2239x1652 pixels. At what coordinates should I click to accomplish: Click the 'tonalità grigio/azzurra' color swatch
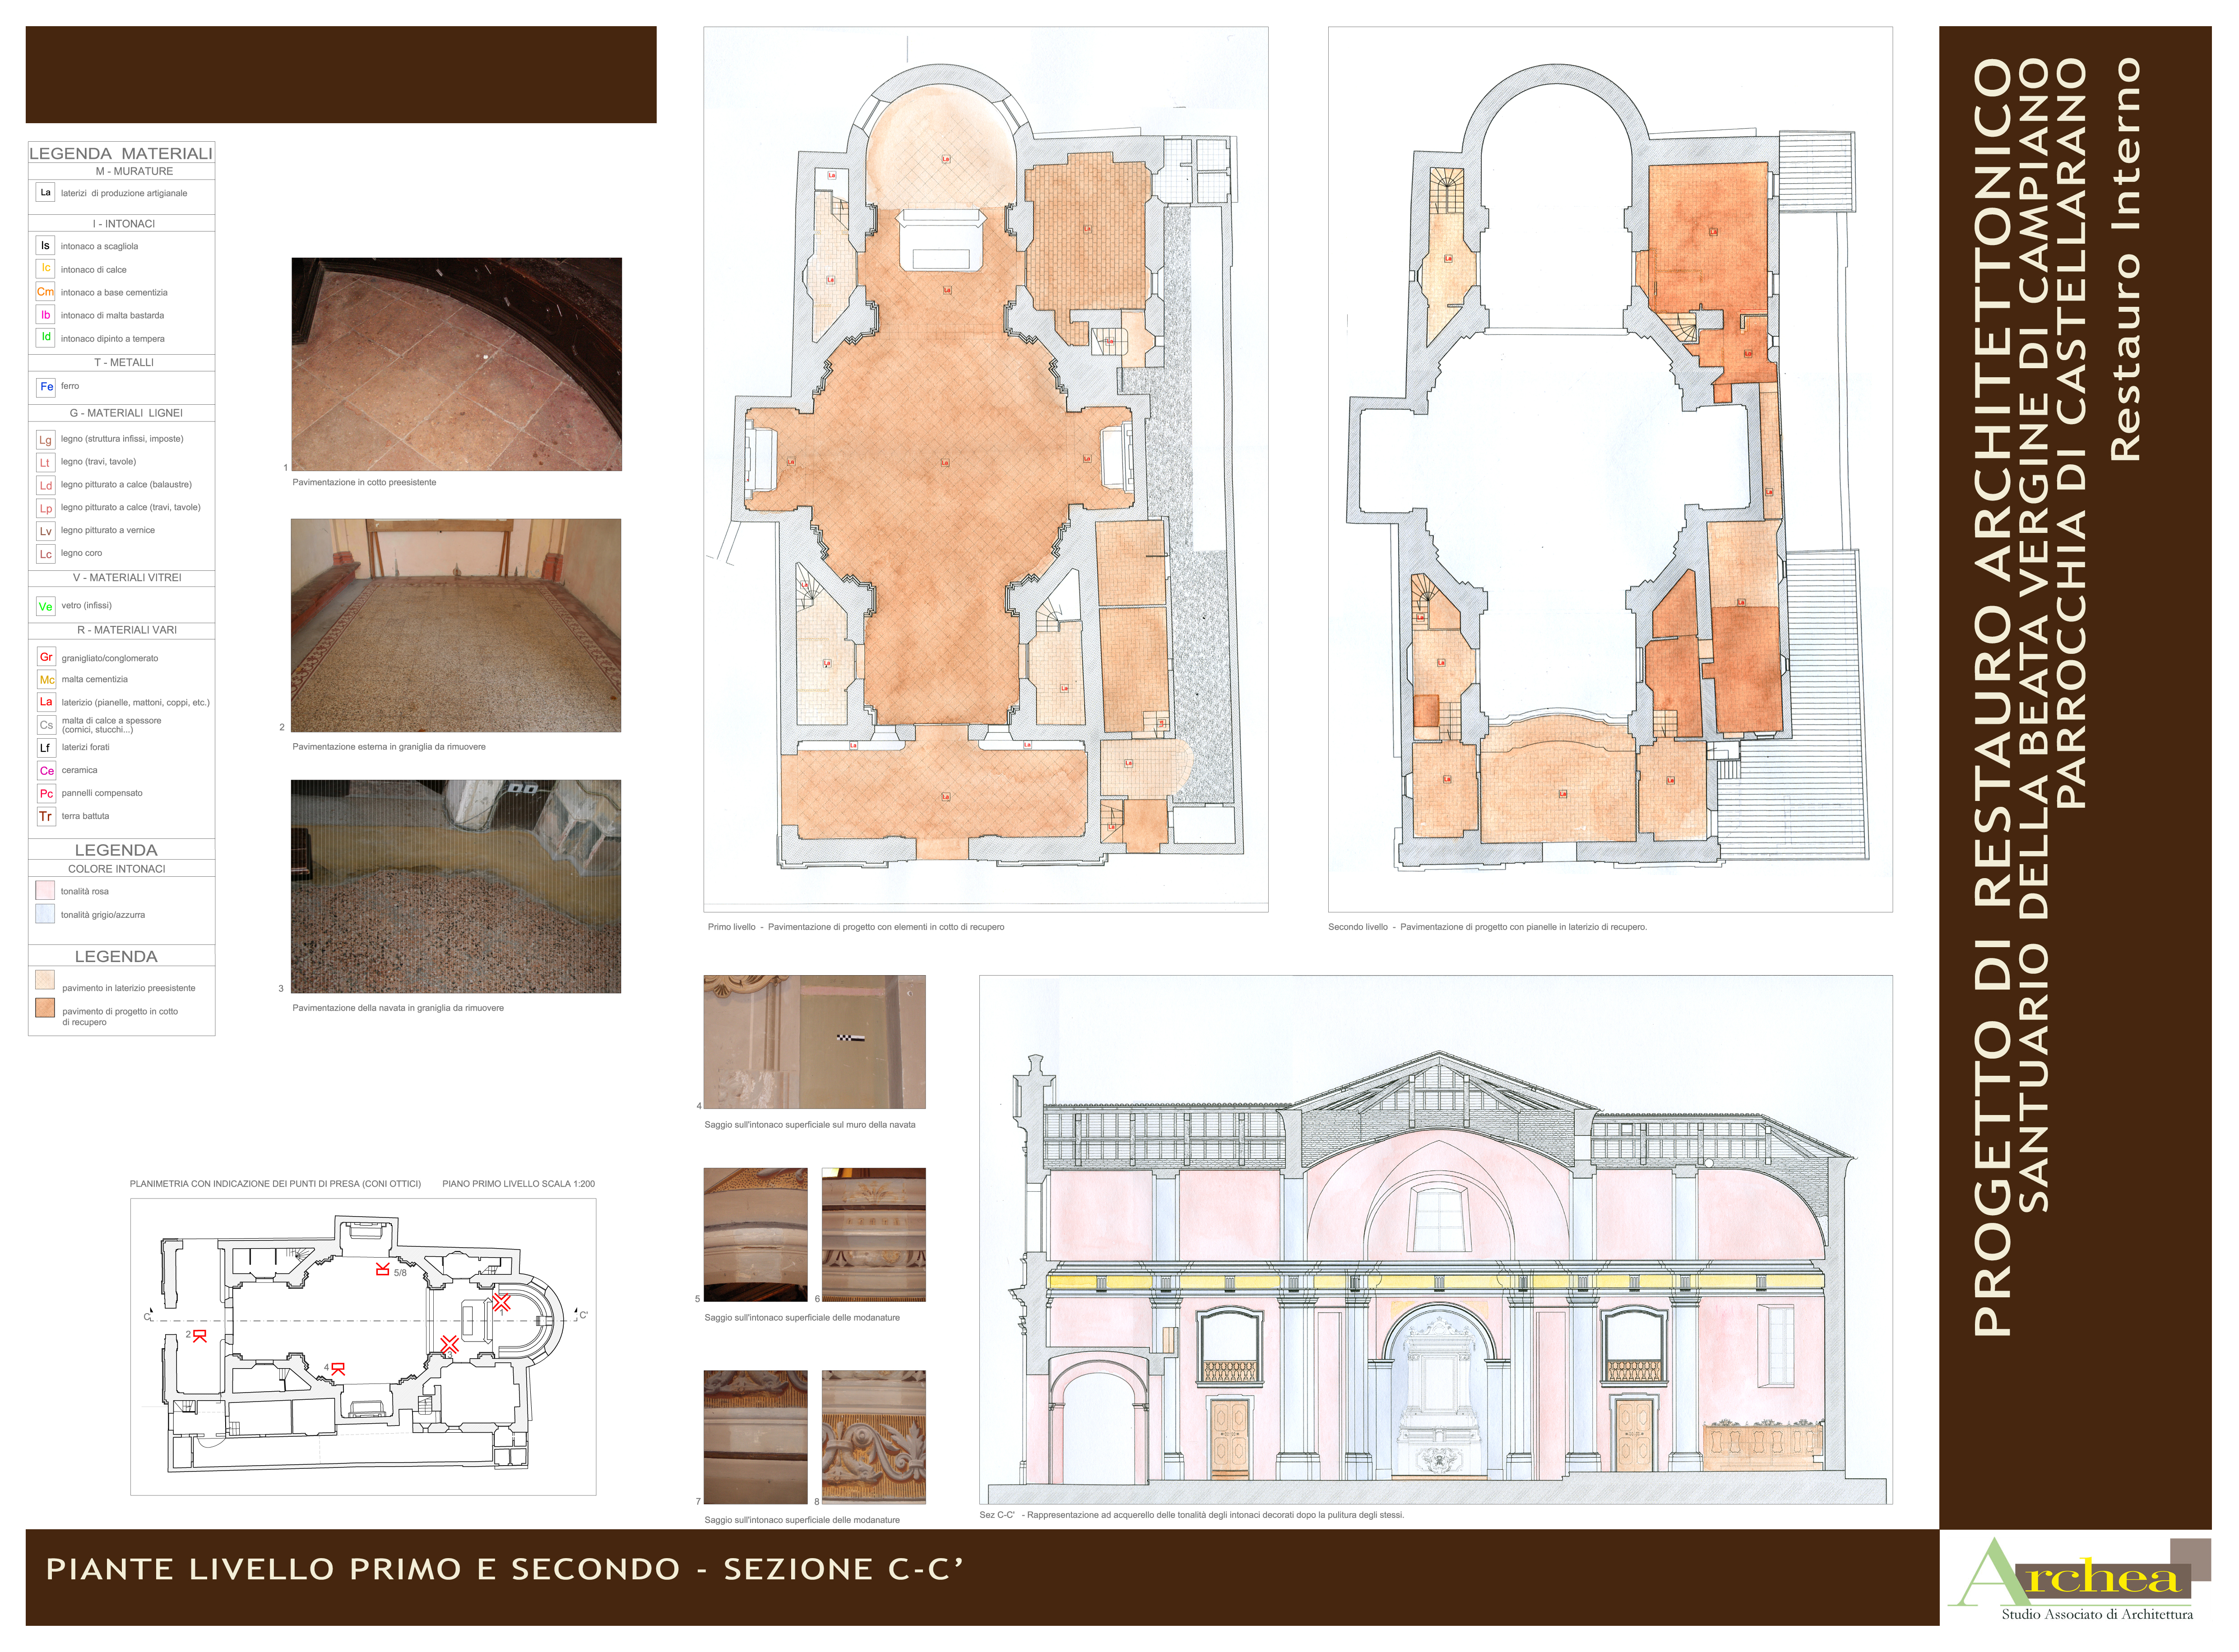click(45, 914)
